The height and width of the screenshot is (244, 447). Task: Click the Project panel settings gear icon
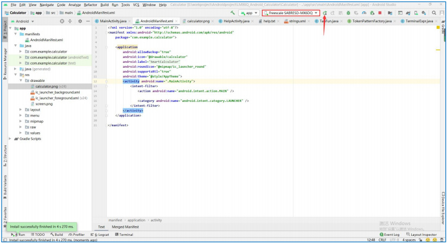click(x=80, y=21)
